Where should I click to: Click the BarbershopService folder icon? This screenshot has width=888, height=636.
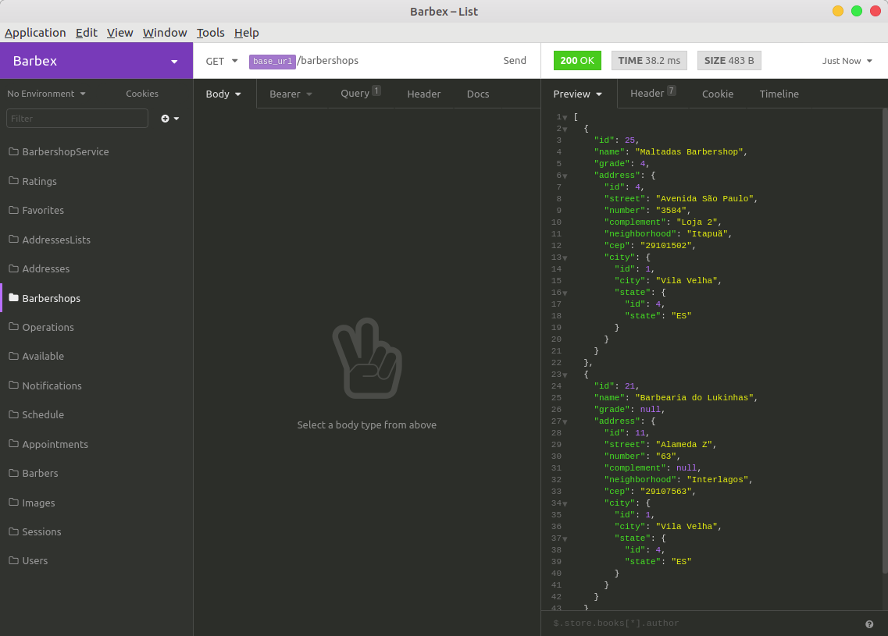(13, 151)
